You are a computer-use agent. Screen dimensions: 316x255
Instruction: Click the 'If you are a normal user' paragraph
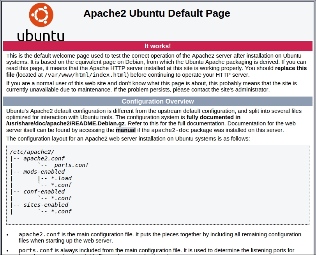[x=152, y=86]
